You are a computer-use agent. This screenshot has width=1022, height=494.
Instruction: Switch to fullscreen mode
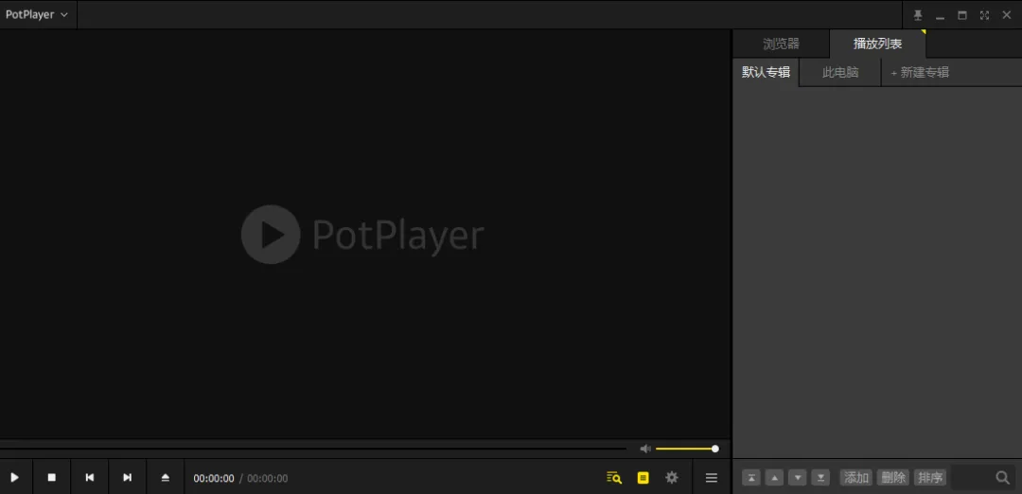coord(984,15)
